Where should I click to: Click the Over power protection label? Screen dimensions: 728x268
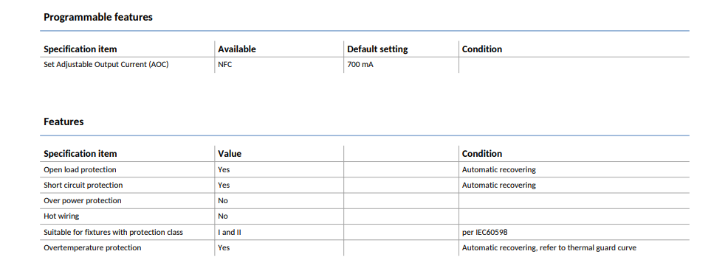[x=83, y=201]
